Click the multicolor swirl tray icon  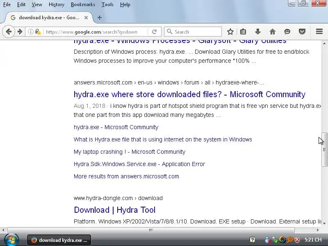[282, 240]
